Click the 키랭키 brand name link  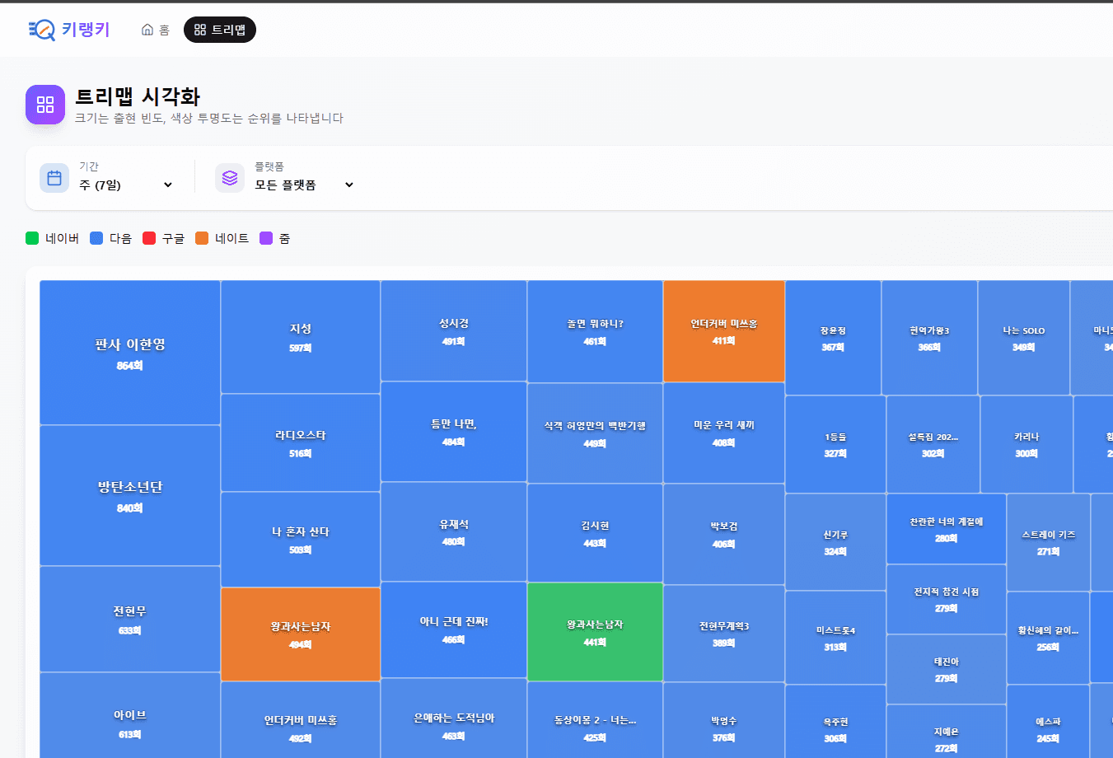coord(86,30)
